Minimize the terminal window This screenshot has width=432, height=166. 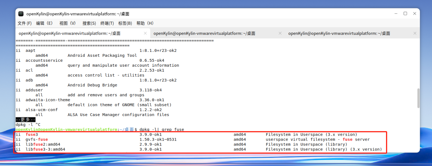396,14
